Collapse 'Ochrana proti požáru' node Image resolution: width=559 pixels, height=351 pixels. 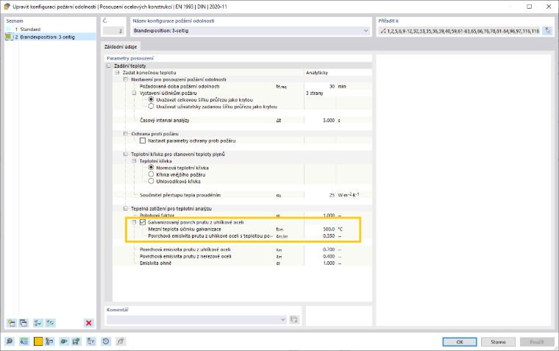126,133
